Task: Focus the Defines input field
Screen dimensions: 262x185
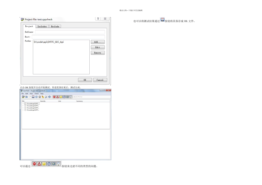Action: point(70,32)
